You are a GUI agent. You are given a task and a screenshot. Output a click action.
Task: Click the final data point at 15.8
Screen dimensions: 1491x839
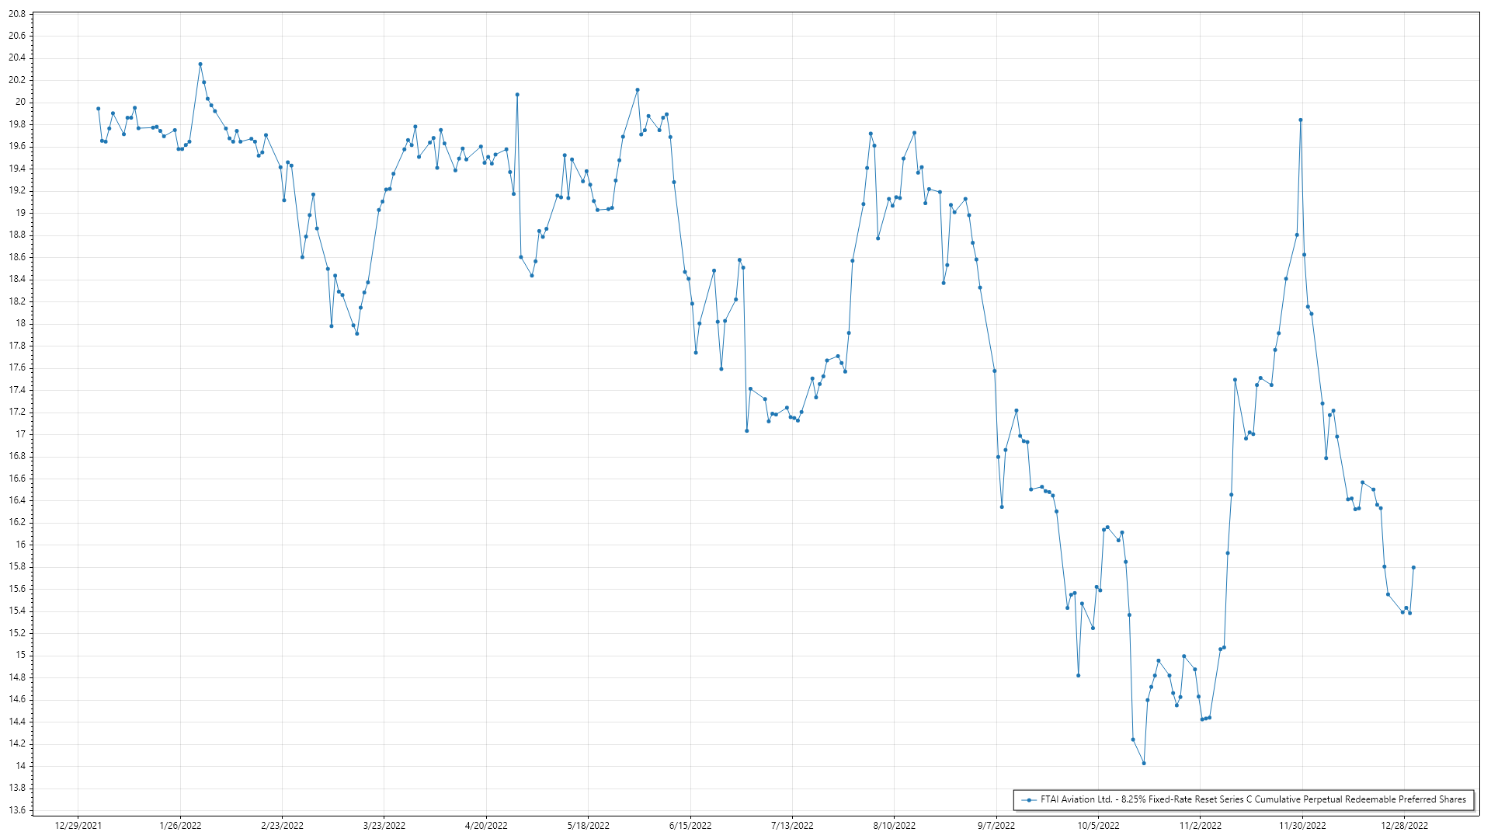click(1413, 568)
